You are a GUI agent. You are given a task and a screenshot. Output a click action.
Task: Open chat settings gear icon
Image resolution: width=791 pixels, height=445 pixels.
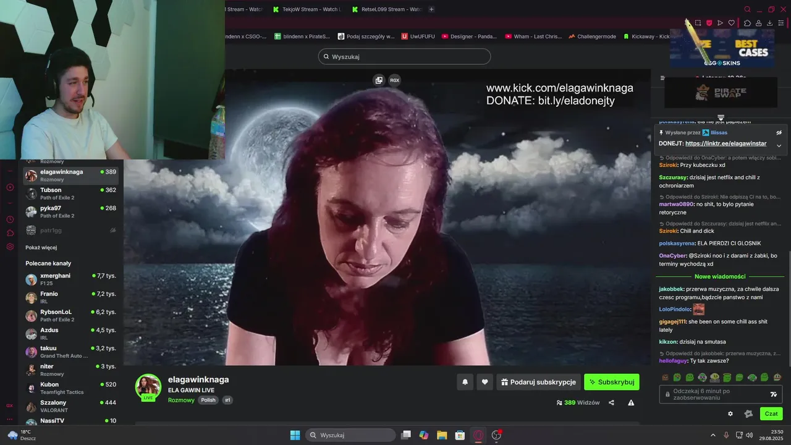point(730,413)
